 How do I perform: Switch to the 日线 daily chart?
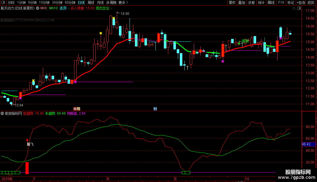(x=81, y=3)
